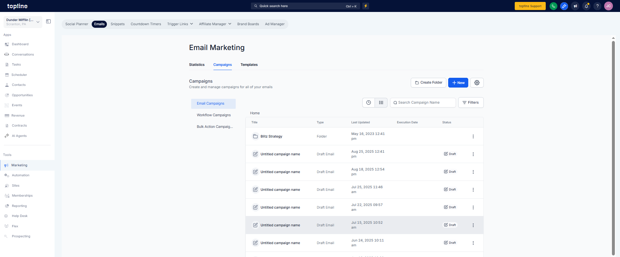Open three-dot menu for Blitz Strategy folder
This screenshot has height=257, width=620.
(473, 137)
